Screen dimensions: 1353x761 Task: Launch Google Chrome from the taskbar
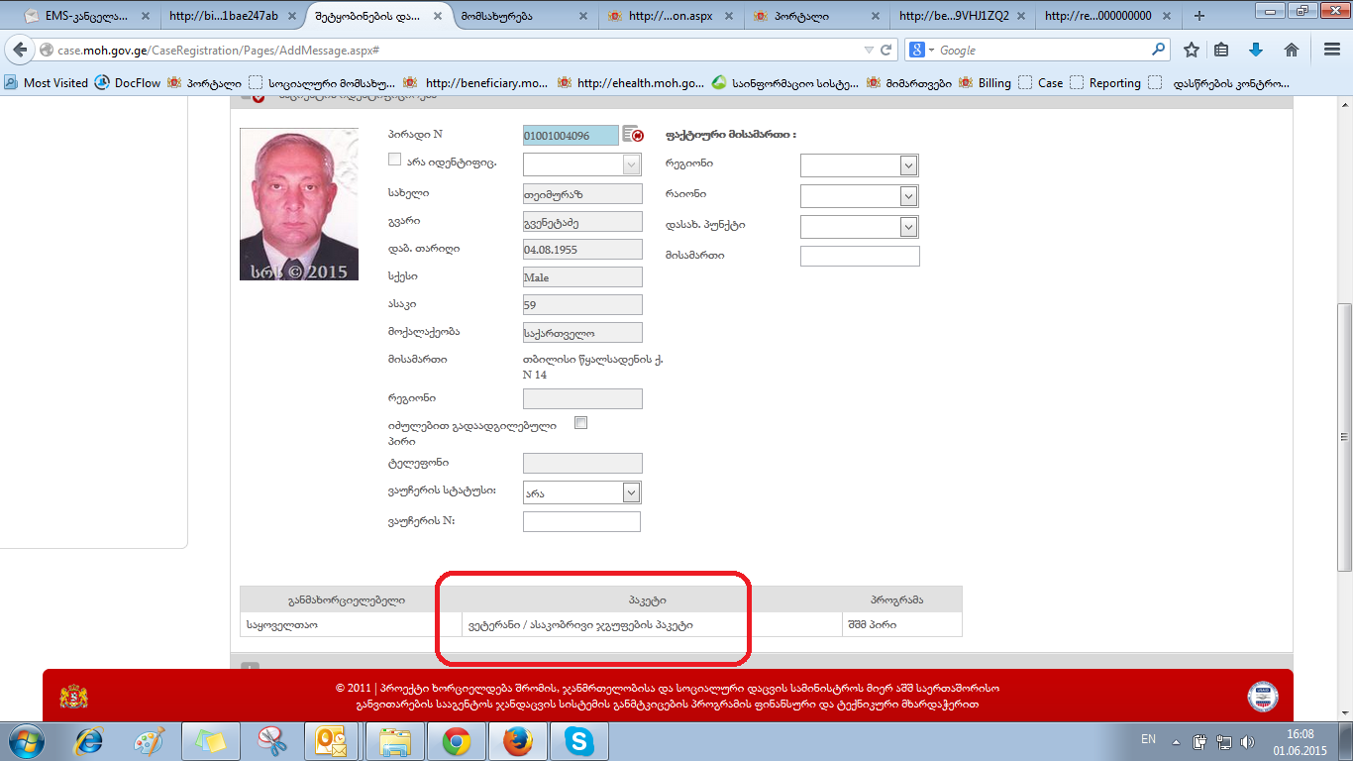coord(456,741)
